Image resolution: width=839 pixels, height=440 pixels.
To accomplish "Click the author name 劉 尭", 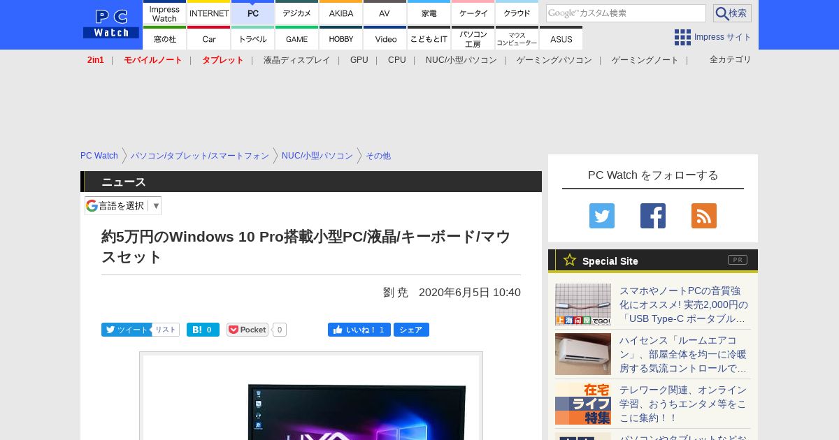I will pyautogui.click(x=396, y=293).
